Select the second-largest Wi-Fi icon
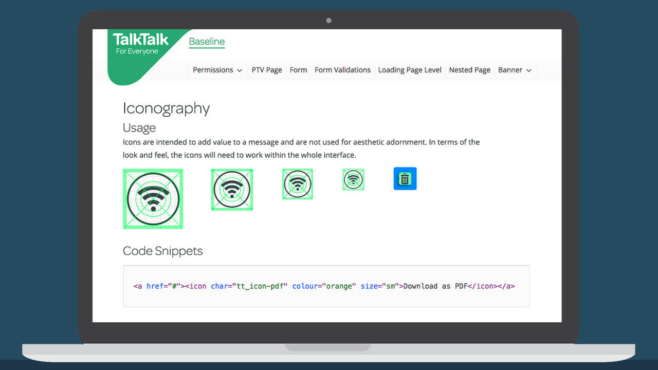 [232, 190]
